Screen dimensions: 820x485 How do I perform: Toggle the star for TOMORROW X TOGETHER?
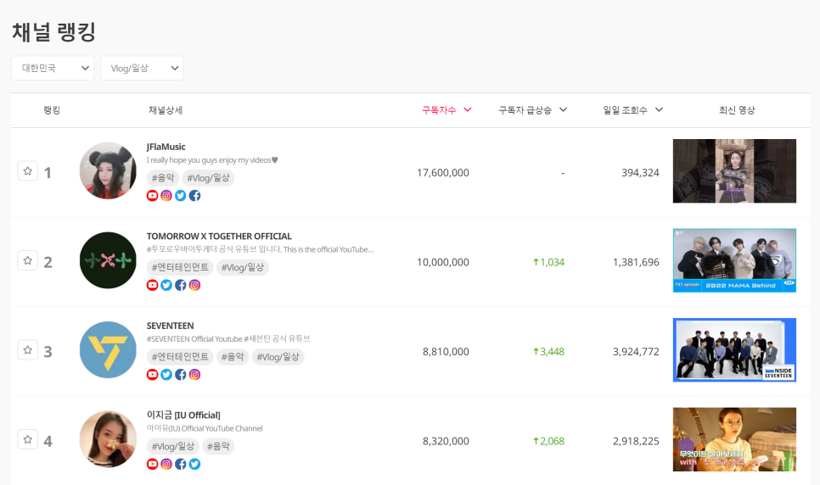(x=27, y=260)
